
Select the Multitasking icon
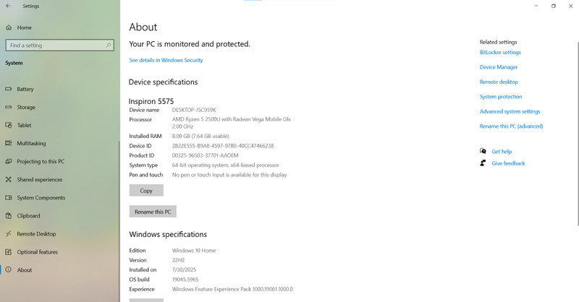pyautogui.click(x=9, y=144)
